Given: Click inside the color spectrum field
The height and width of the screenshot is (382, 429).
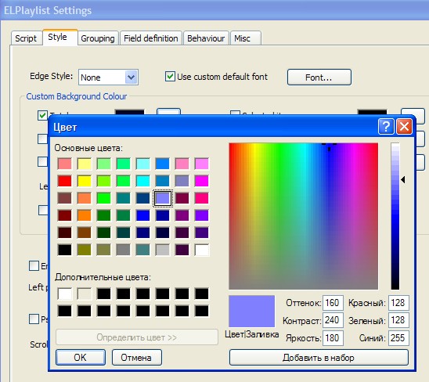Looking at the screenshot, I should [x=304, y=216].
